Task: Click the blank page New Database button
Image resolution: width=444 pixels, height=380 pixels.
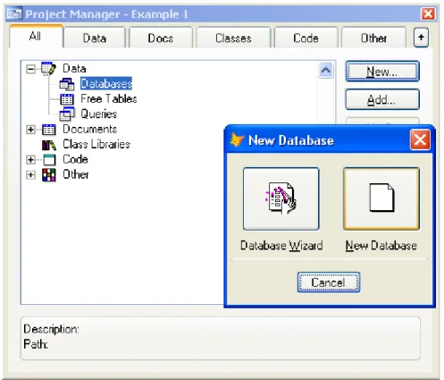Action: click(x=381, y=198)
